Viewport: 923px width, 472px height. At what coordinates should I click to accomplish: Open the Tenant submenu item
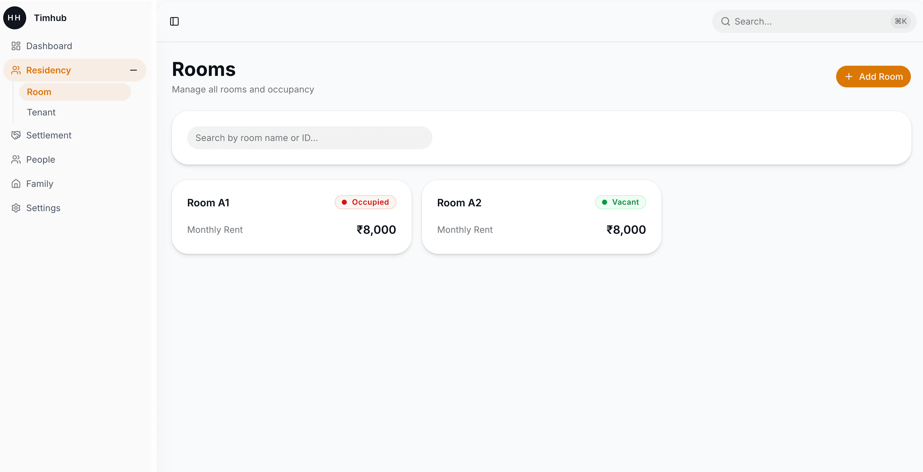75,112
